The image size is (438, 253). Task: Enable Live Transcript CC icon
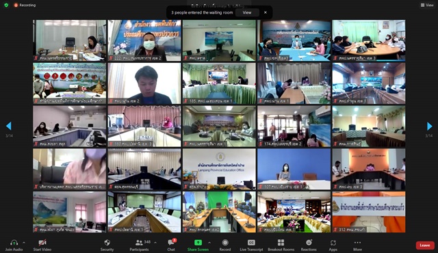click(251, 242)
